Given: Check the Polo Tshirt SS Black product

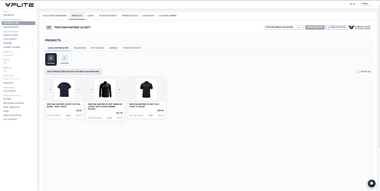Looking at the screenshot, I should [131, 80].
